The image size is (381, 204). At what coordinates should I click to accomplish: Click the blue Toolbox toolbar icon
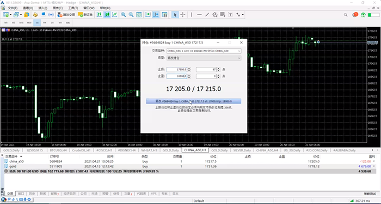[43, 15]
